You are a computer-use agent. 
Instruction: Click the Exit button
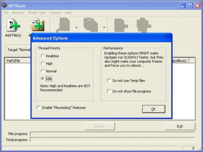(x=180, y=126)
